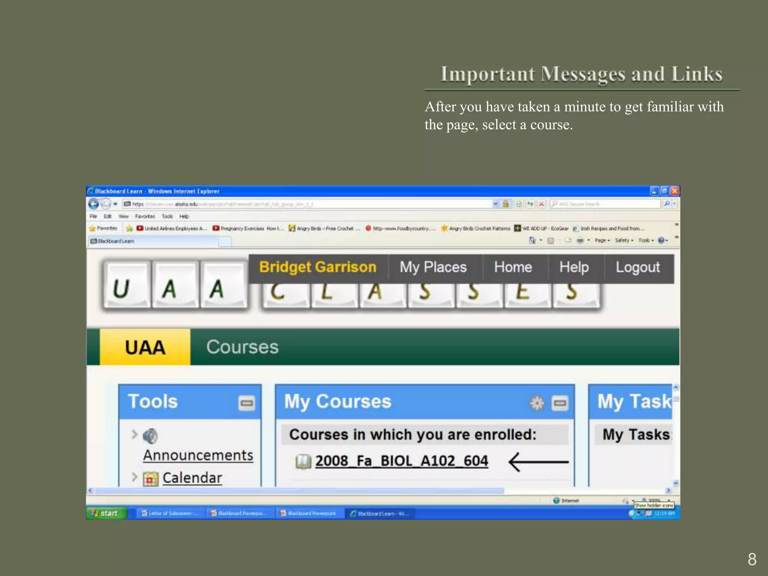Click the Favorites star button
Image resolution: width=768 pixels, height=576 pixels.
point(103,228)
